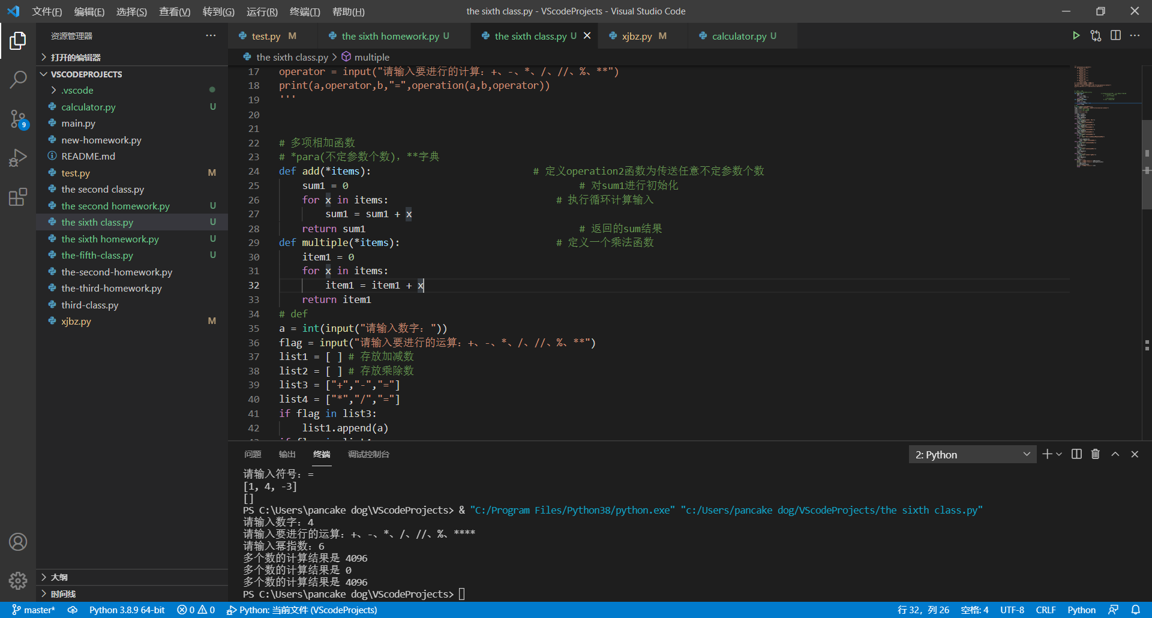Viewport: 1152px width, 618px height.
Task: Open the Accounts icon in activity bar
Action: 18,542
